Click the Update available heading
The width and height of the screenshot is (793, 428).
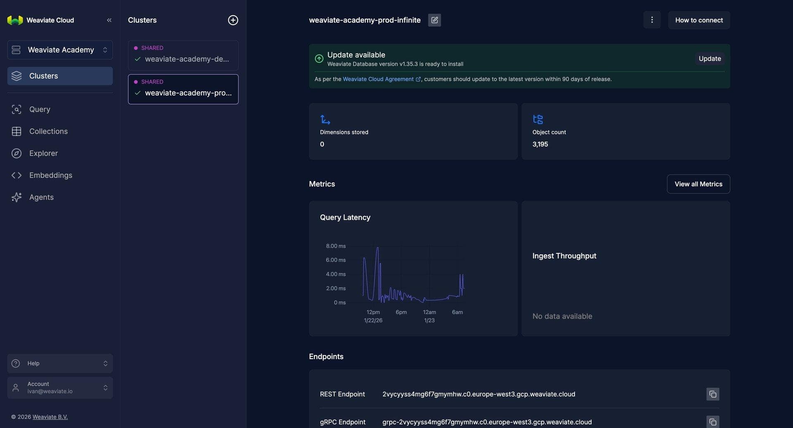pos(356,55)
